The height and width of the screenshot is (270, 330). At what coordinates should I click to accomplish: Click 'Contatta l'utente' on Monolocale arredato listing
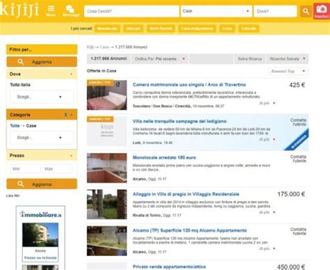(298, 159)
